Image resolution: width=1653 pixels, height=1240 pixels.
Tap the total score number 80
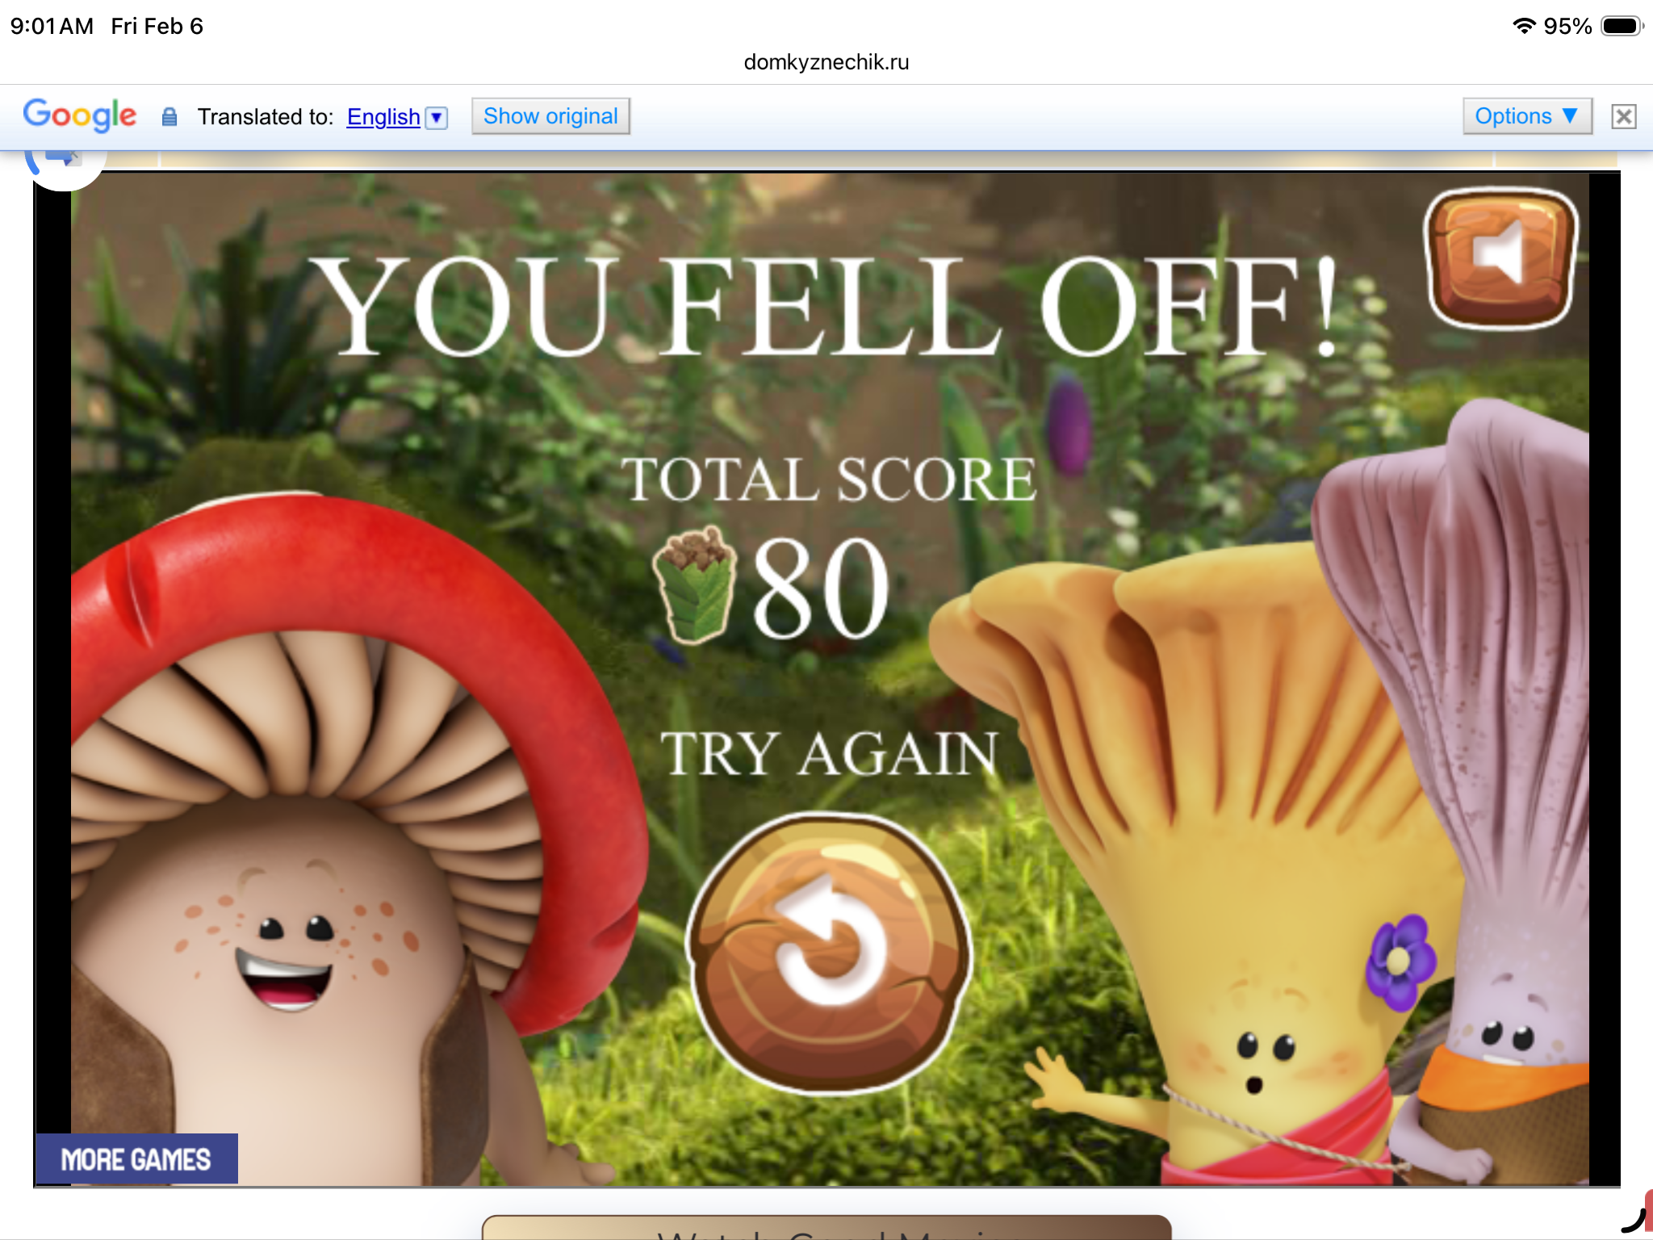(x=821, y=589)
